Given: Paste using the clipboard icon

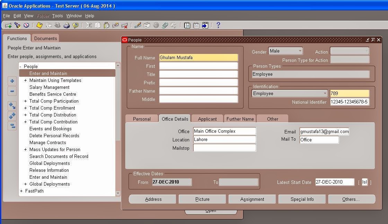Looking at the screenshot, I should tap(107, 25).
